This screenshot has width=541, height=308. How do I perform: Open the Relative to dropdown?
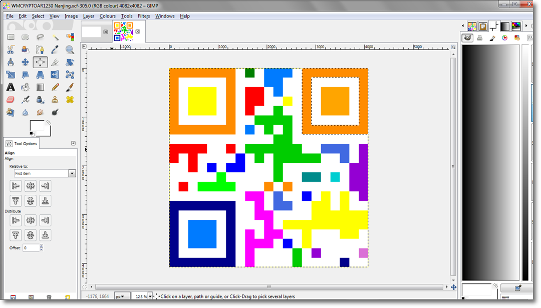point(45,173)
